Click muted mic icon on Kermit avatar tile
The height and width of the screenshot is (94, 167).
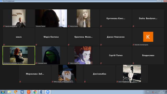(x=36, y=63)
